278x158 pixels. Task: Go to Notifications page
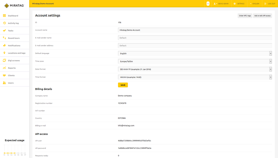click(x=14, y=45)
